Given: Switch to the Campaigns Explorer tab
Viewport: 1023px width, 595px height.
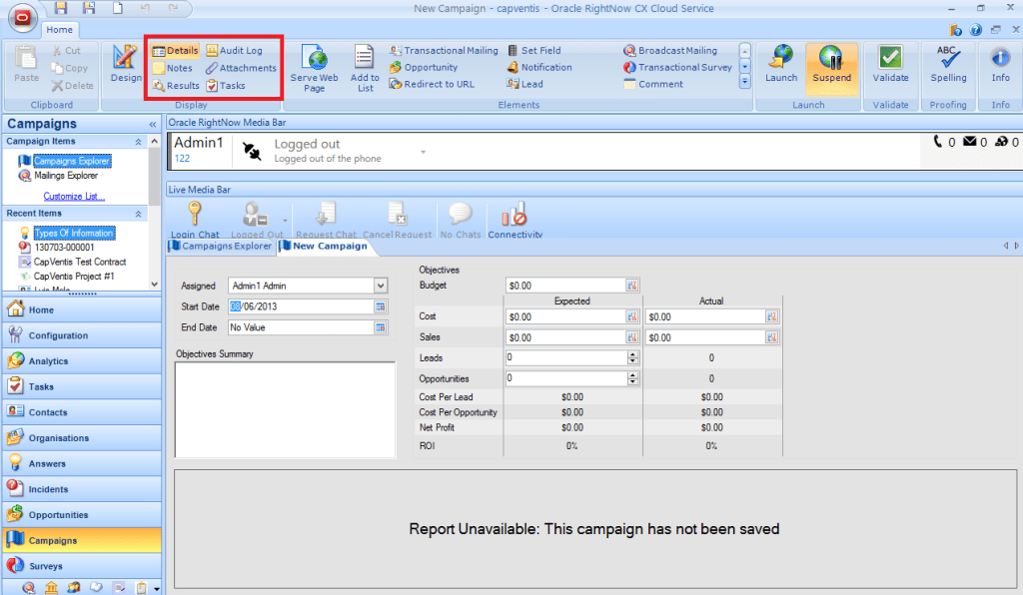Looking at the screenshot, I should coord(221,246).
